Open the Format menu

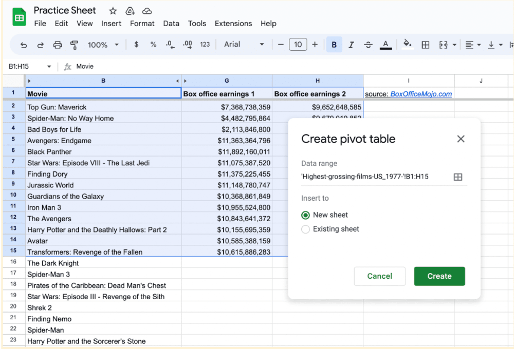tap(142, 24)
